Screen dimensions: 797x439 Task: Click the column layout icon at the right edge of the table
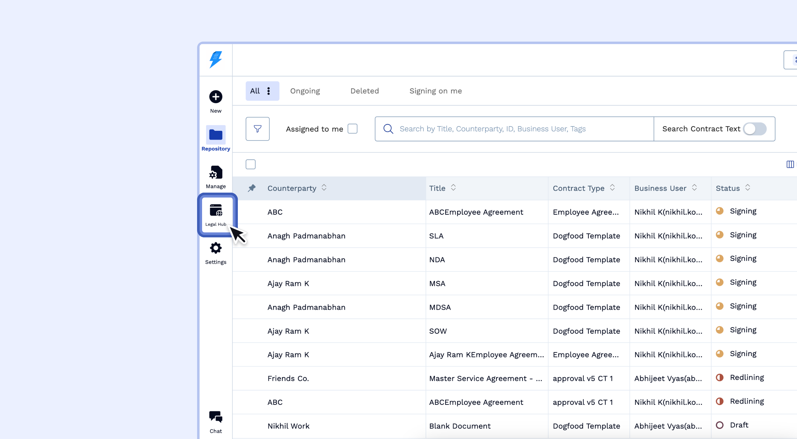(x=790, y=164)
